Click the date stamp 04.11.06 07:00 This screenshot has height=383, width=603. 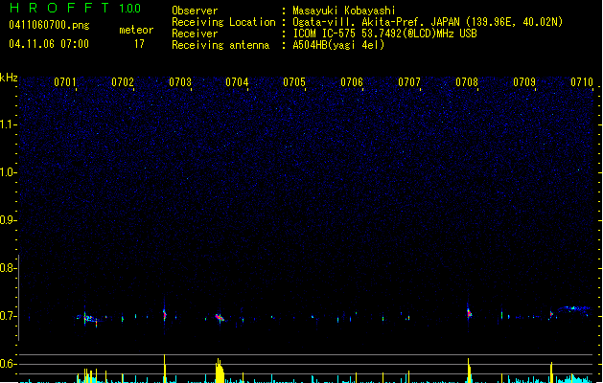pyautogui.click(x=49, y=44)
